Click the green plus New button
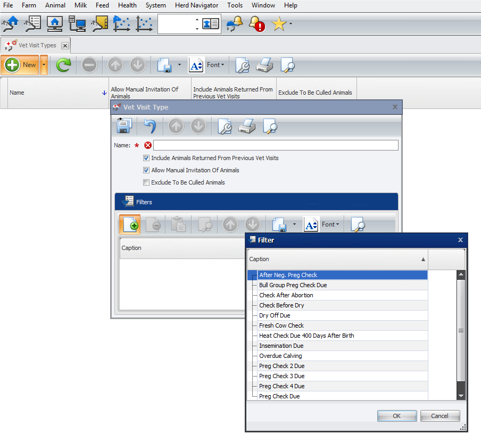The width and height of the screenshot is (481, 443). (x=20, y=65)
